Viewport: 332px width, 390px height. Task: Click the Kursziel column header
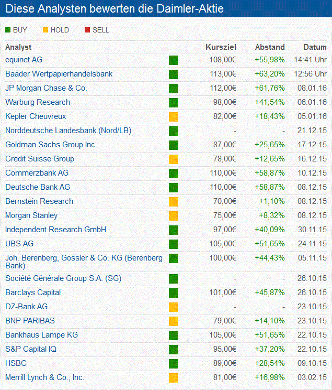click(221, 47)
